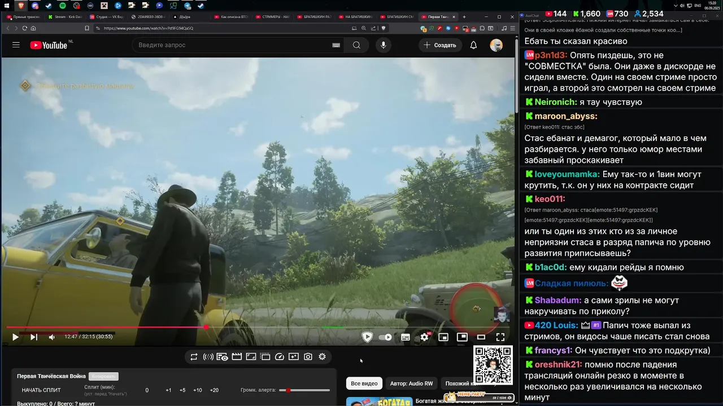The height and width of the screenshot is (406, 723).
Task: Open the enhancer toolbar gear settings
Action: pyautogui.click(x=322, y=357)
